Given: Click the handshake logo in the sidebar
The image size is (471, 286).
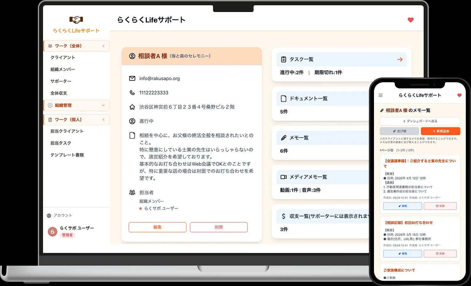Looking at the screenshot, I should 76,20.
